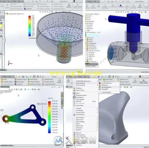Switch to Power Surfacing tab in Linkage window
This screenshot has width=149, height=148.
pos(5,87)
